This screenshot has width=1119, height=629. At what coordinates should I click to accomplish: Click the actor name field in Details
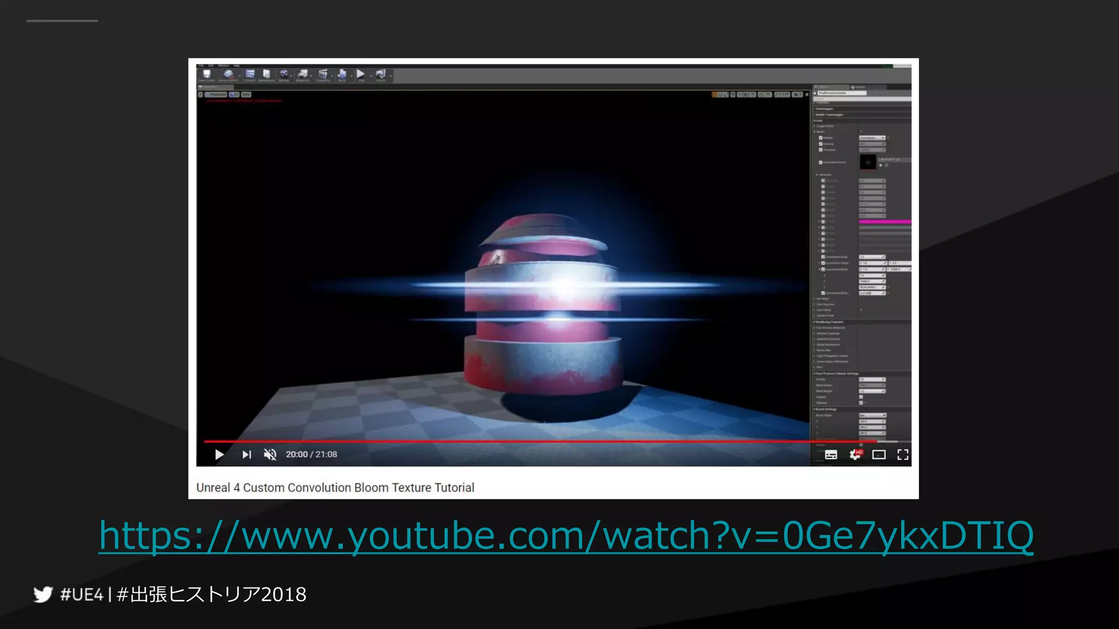coord(841,93)
